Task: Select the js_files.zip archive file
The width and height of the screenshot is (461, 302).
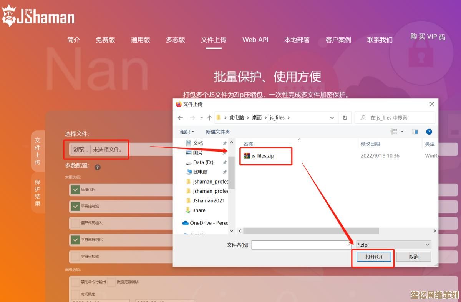Action: point(263,156)
